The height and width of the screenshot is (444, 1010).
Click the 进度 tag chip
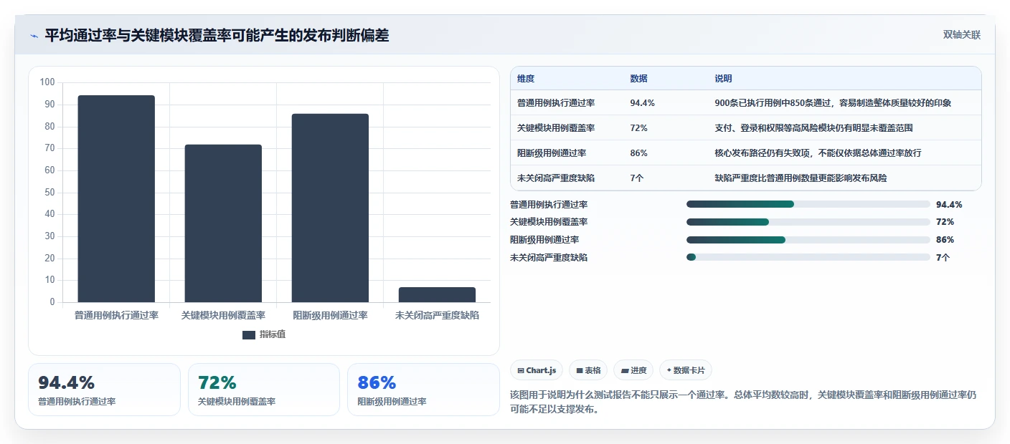click(x=633, y=370)
